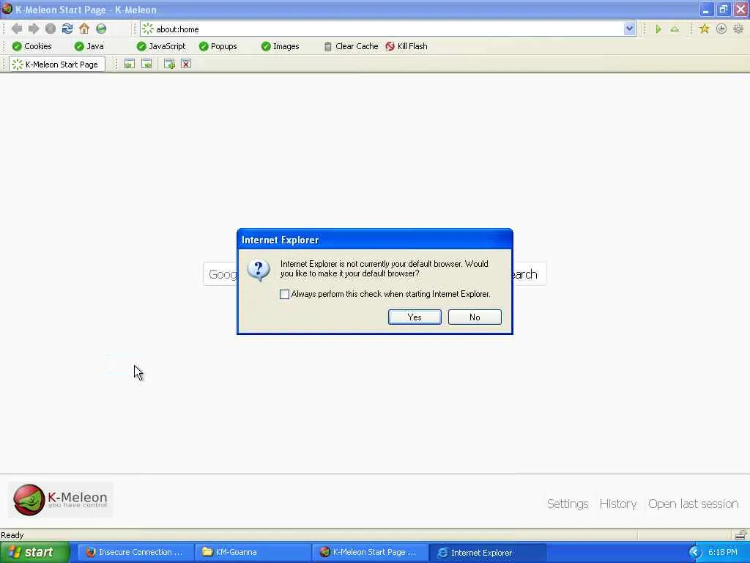Click the printer icon in status bar
Viewport: 750px width, 563px height.
click(741, 534)
